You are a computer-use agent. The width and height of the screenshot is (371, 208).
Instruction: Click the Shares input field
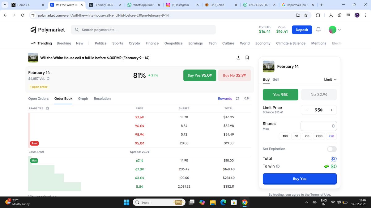319,126
